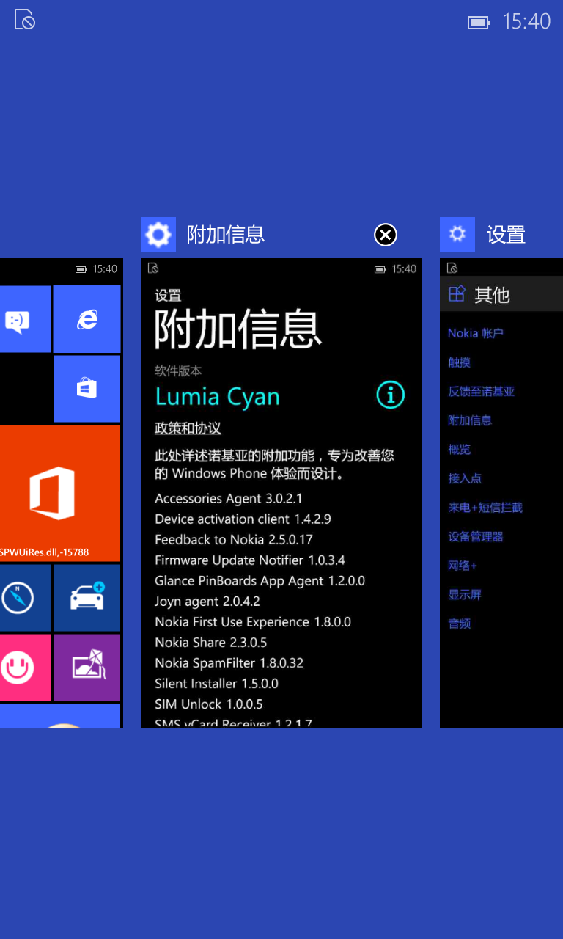Viewport: 563px width, 939px height.
Task: Close the 附加信息 app card
Action: tap(386, 235)
